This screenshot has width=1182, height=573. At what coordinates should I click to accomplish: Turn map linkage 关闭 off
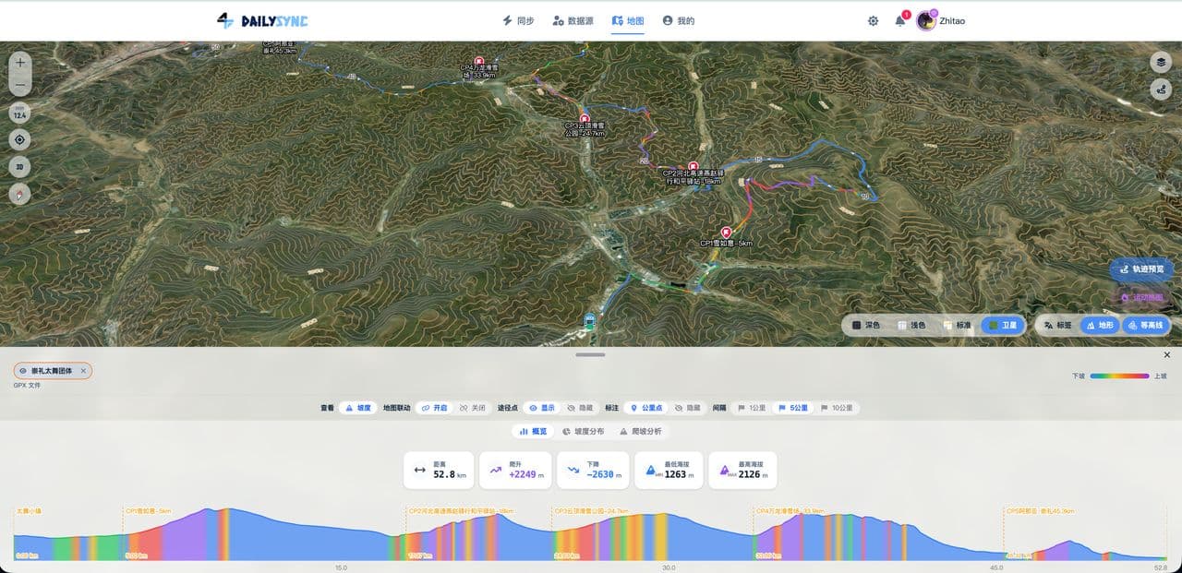pyautogui.click(x=472, y=408)
